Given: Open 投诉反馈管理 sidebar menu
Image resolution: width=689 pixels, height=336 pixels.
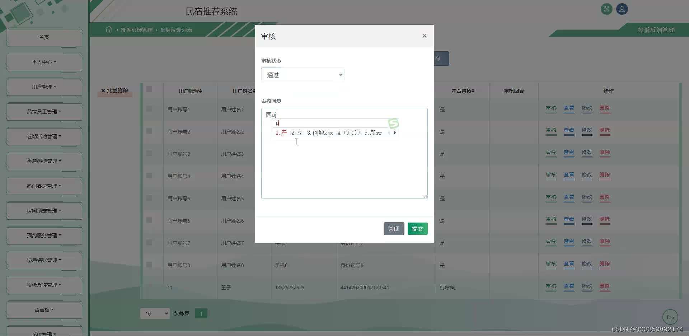Looking at the screenshot, I should tap(44, 285).
